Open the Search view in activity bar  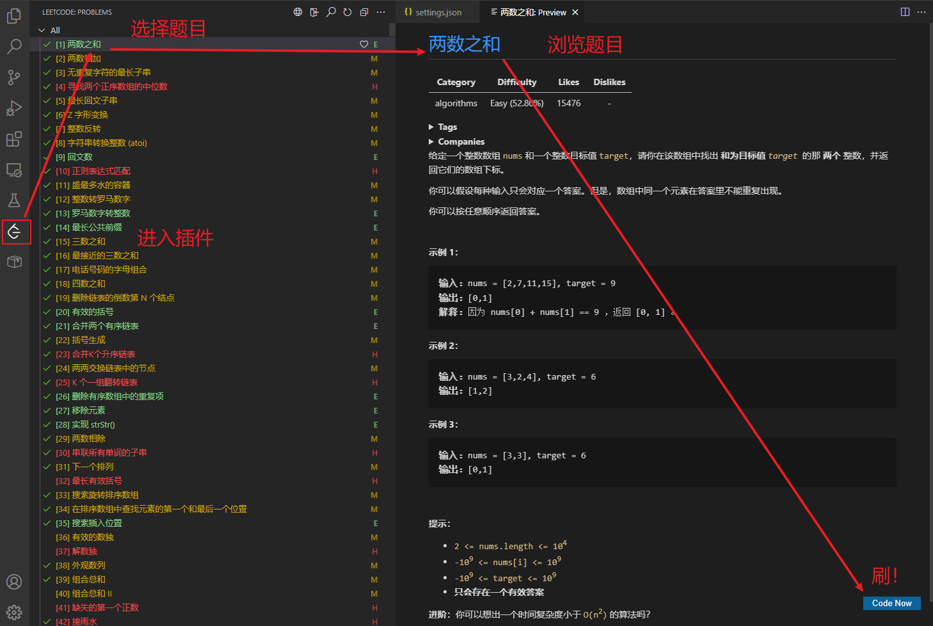[x=14, y=46]
